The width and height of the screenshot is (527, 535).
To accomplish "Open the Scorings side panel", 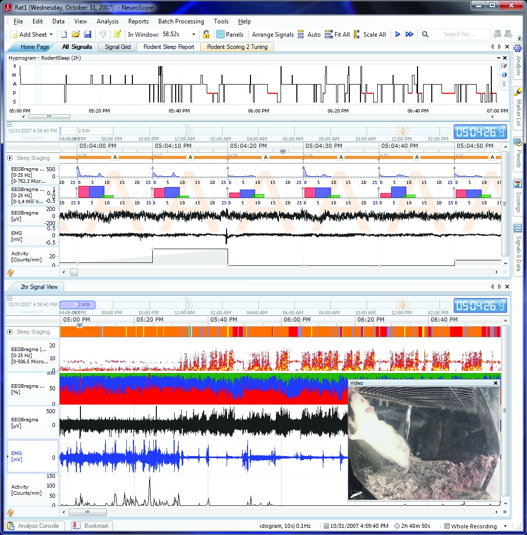I will tap(518, 197).
